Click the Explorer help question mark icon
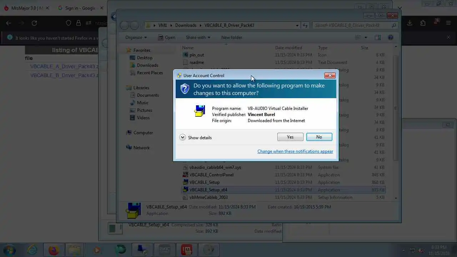Image resolution: width=457 pixels, height=257 pixels. click(x=391, y=37)
